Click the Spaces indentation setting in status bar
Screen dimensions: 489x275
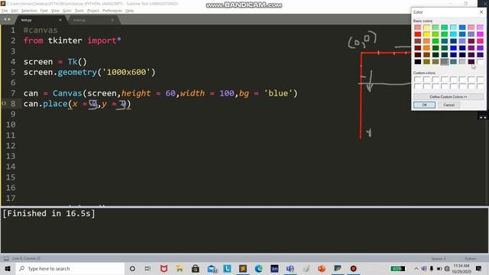(x=439, y=259)
